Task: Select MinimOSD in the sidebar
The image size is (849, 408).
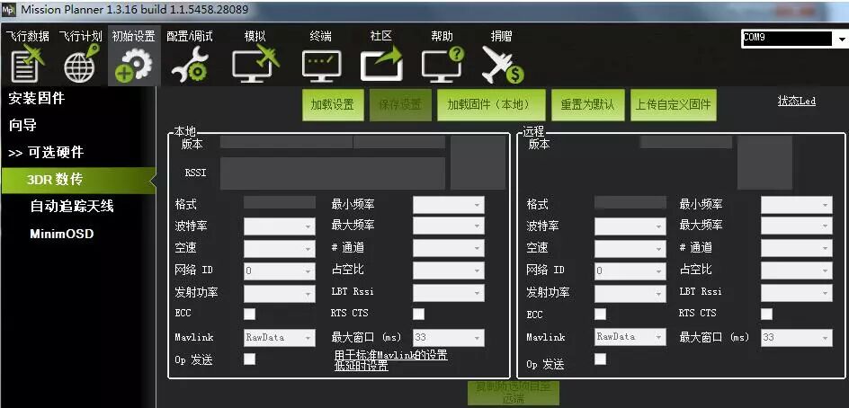Action: (62, 234)
